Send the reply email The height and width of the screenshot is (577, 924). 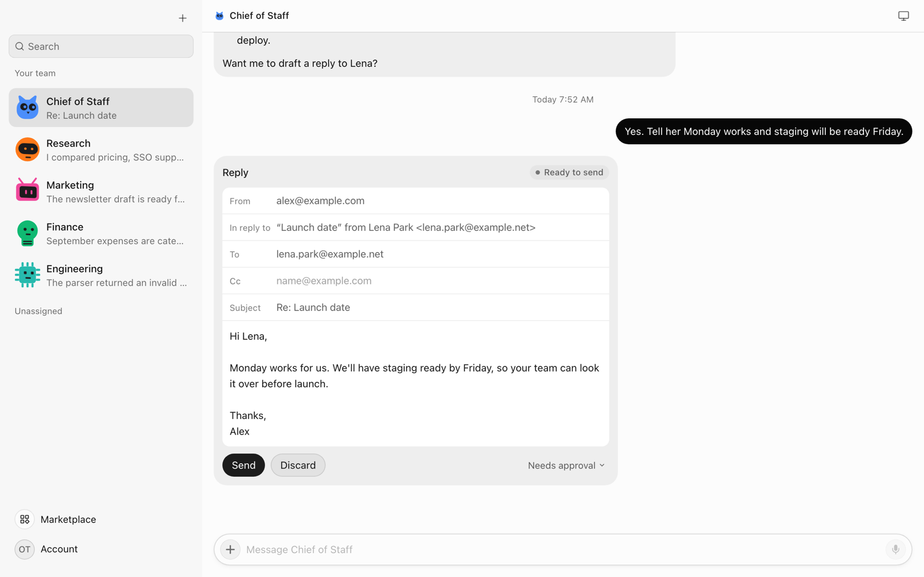point(244,465)
